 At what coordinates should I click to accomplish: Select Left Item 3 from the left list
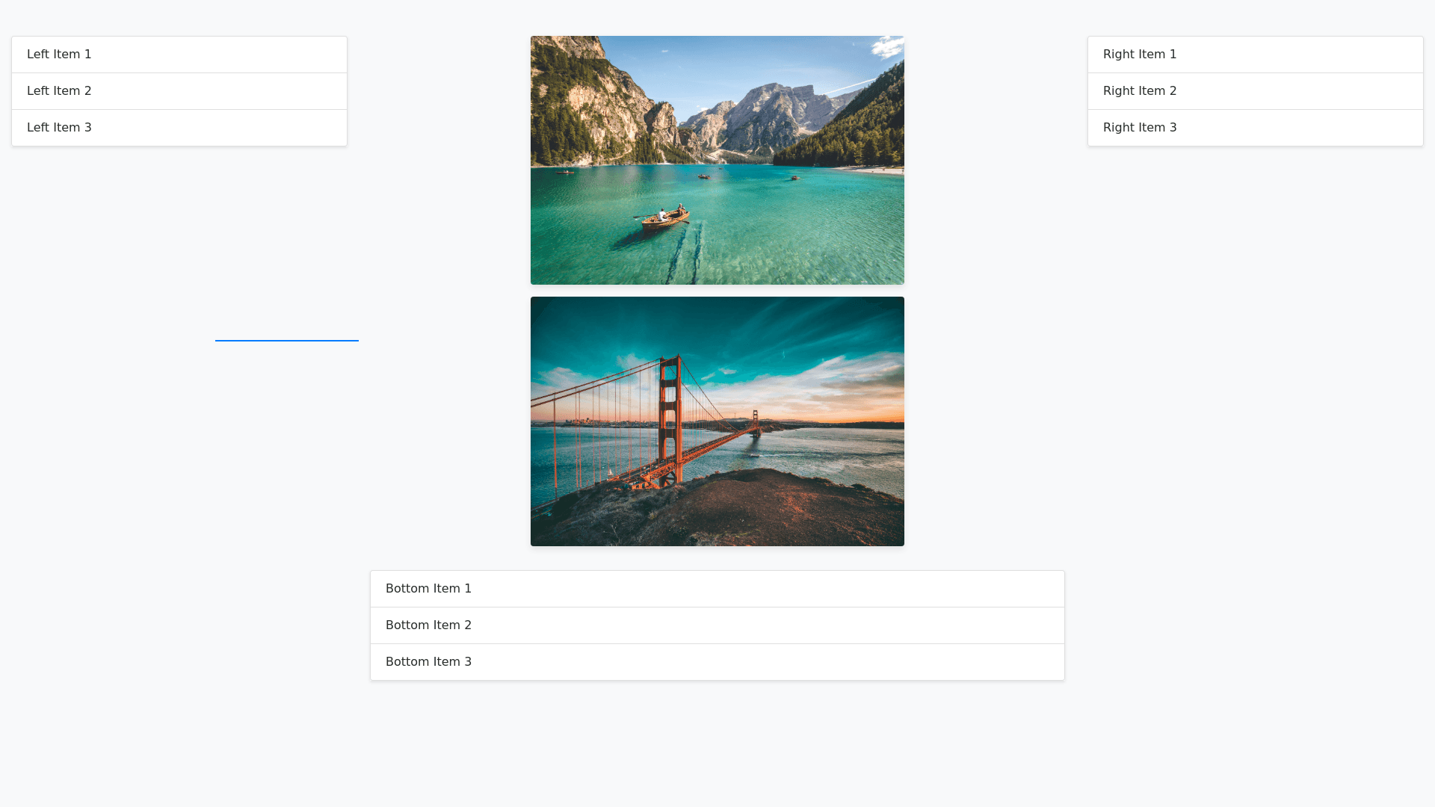tap(179, 127)
